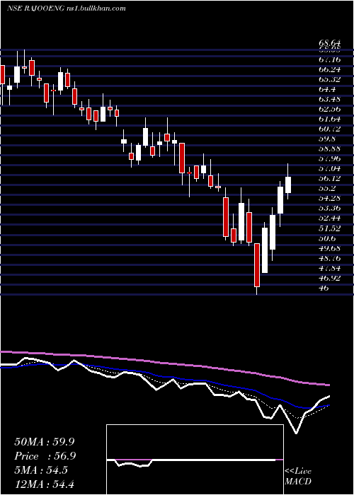
Task: Click the 59.8 price axis label
Action: click(327, 139)
